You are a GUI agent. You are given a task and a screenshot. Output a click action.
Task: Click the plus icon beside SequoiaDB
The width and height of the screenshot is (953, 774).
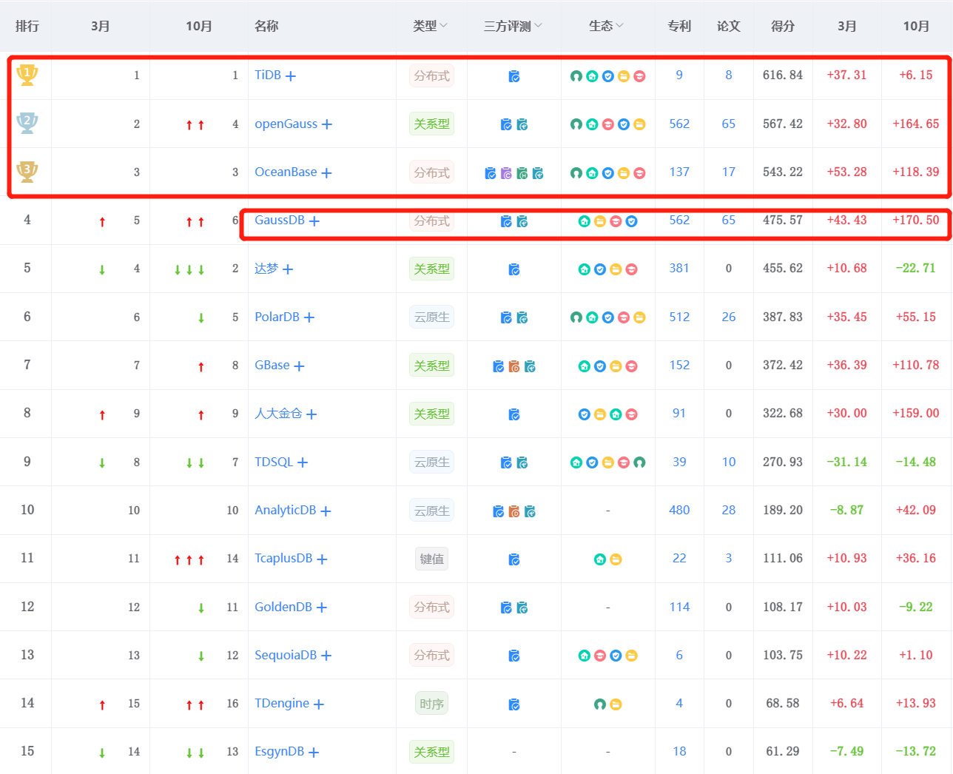(326, 656)
